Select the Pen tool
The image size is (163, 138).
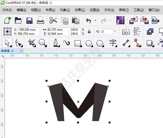coord(56,43)
